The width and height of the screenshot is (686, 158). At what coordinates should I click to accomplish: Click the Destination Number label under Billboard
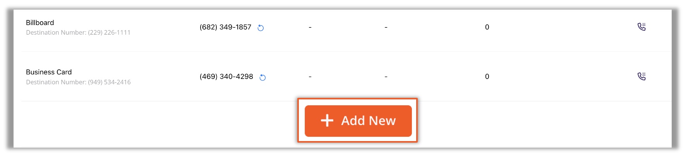pyautogui.click(x=56, y=33)
